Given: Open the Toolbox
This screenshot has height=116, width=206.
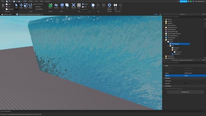Looking at the screenshot, I should (x=56, y=6).
